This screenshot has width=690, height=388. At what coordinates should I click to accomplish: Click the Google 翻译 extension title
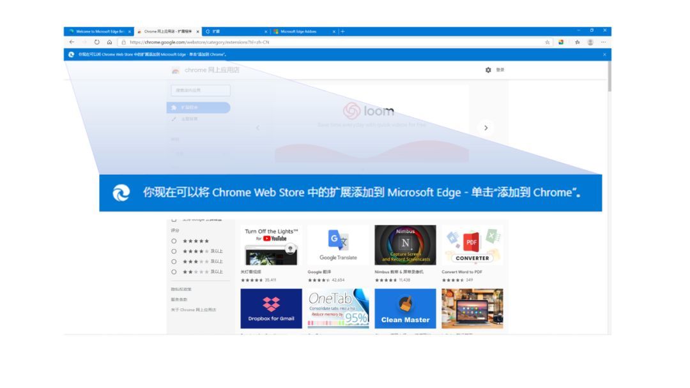(319, 272)
